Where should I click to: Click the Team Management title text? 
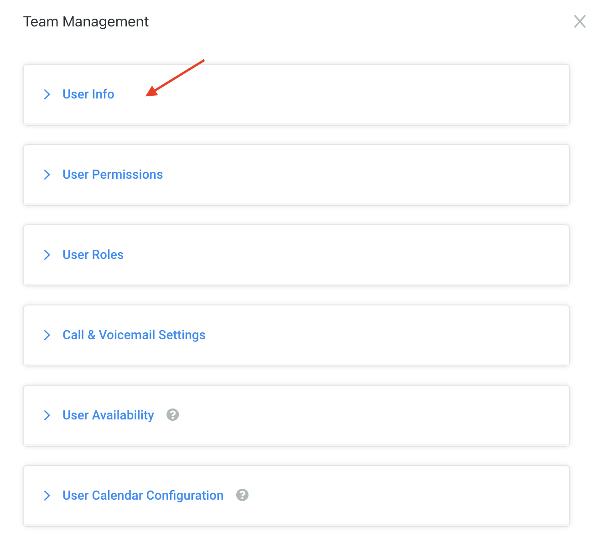click(x=86, y=21)
